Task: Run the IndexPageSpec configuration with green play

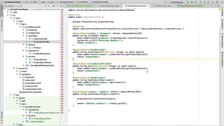Action: tap(188, 2)
